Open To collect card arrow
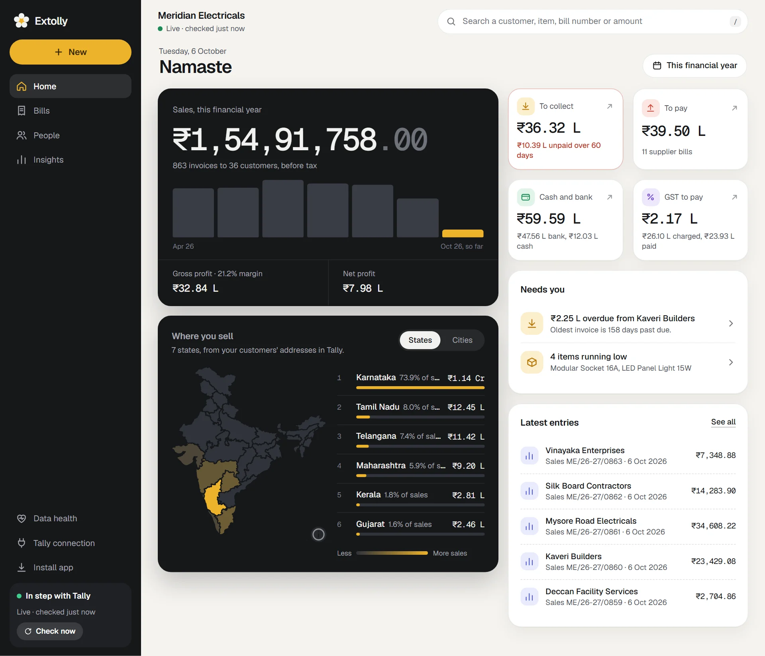This screenshot has height=656, width=765. (610, 106)
